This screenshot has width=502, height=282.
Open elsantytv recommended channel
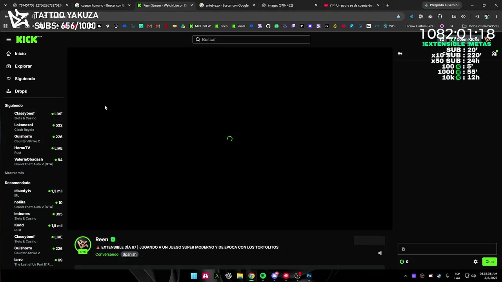(34, 193)
